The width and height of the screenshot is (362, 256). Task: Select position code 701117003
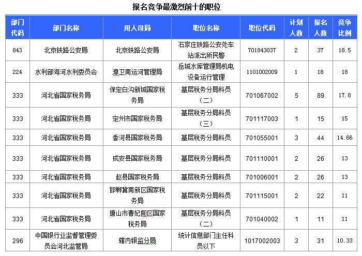(262, 118)
